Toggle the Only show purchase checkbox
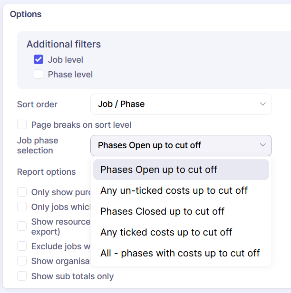Viewport: 291px width, 293px height. click(22, 192)
